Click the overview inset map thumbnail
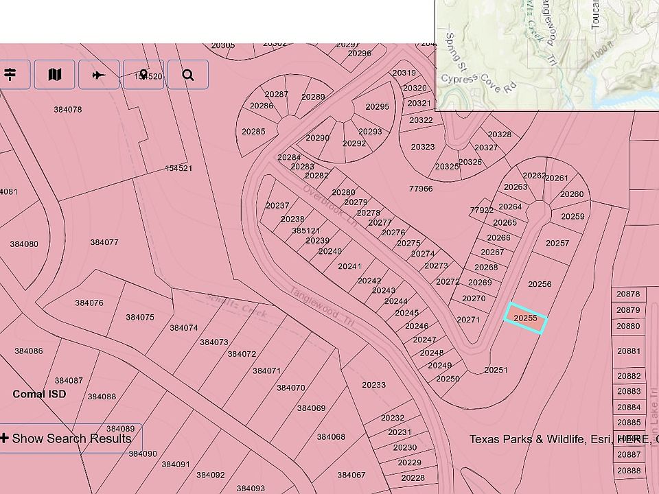 [547, 54]
